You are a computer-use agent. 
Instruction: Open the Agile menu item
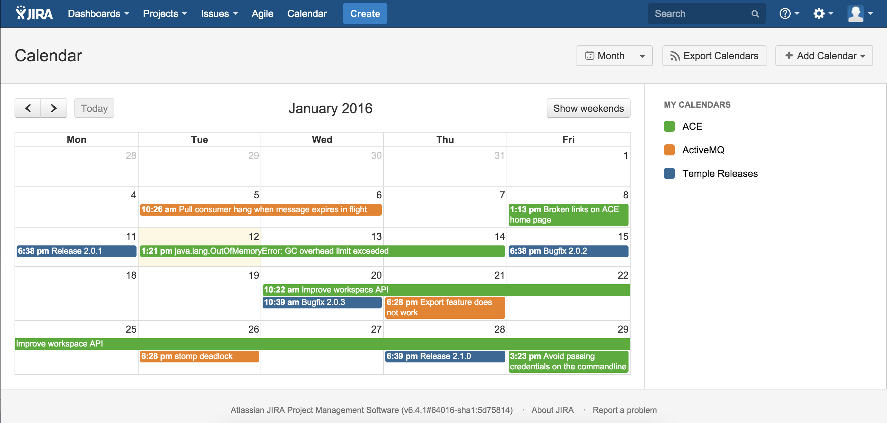262,14
